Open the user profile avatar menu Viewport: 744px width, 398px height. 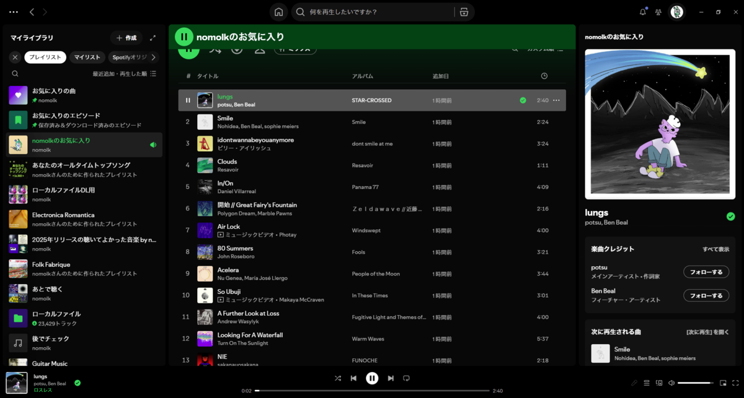click(677, 12)
